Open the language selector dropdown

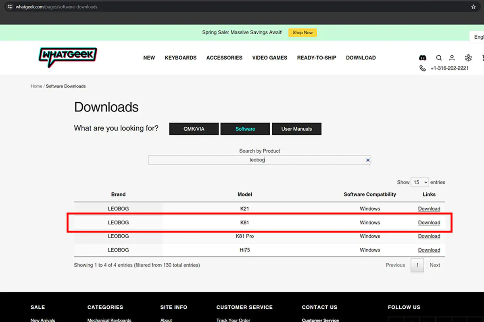[x=478, y=37]
